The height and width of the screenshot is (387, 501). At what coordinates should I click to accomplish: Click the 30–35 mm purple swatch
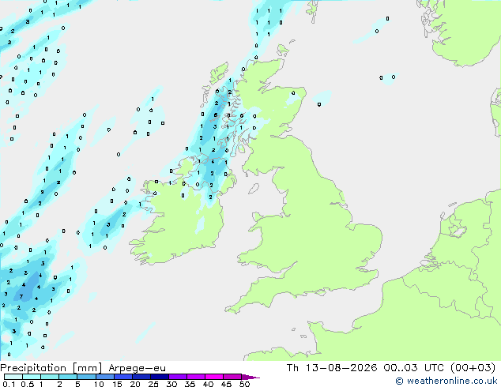click(177, 377)
